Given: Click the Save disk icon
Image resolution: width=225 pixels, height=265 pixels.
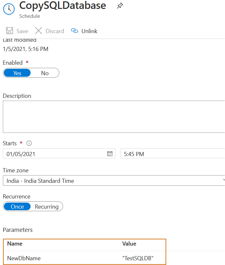Looking at the screenshot, I should (10, 31).
